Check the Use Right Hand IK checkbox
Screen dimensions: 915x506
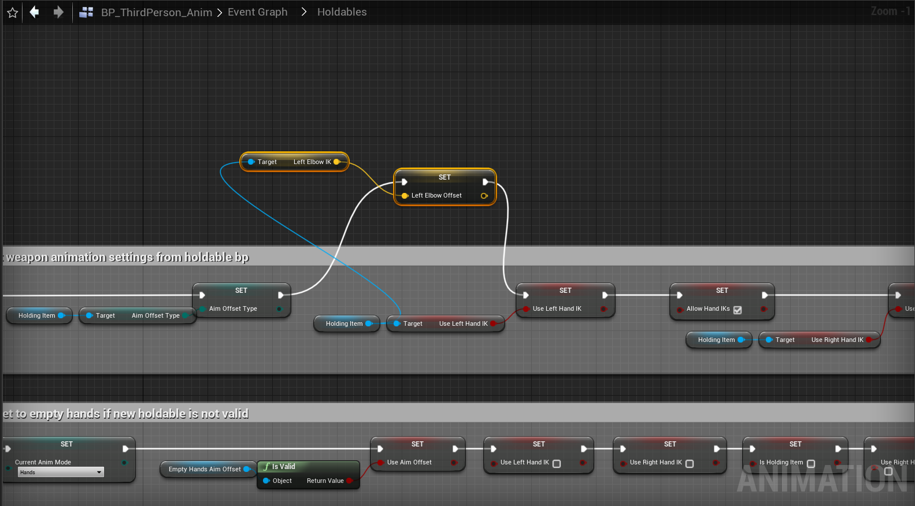(x=690, y=464)
